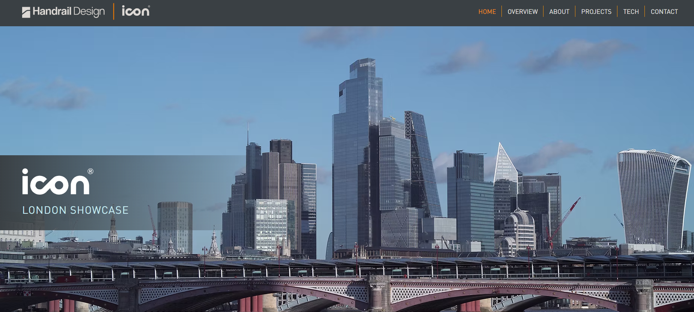The width and height of the screenshot is (694, 312).
Task: Click the LONDON SHOWCASE heading text
Action: (x=75, y=210)
